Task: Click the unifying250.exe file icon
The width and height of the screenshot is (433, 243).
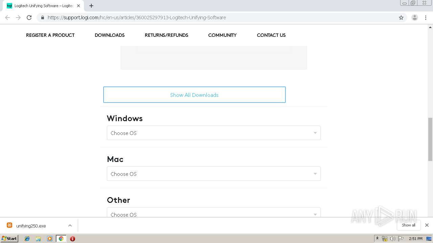Action: [9, 225]
